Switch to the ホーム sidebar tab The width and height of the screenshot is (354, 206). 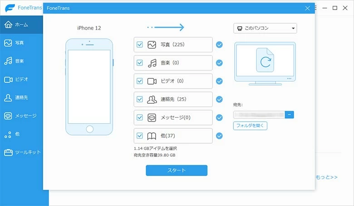[x=22, y=25]
